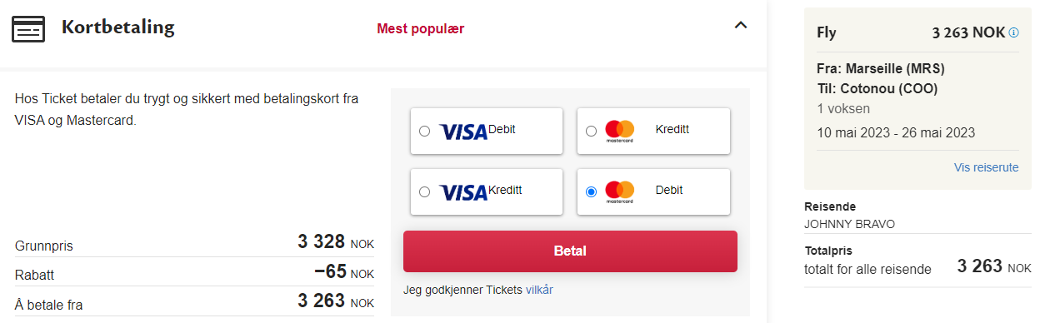Collapse the Kortbetaling section with chevron

coord(740,25)
